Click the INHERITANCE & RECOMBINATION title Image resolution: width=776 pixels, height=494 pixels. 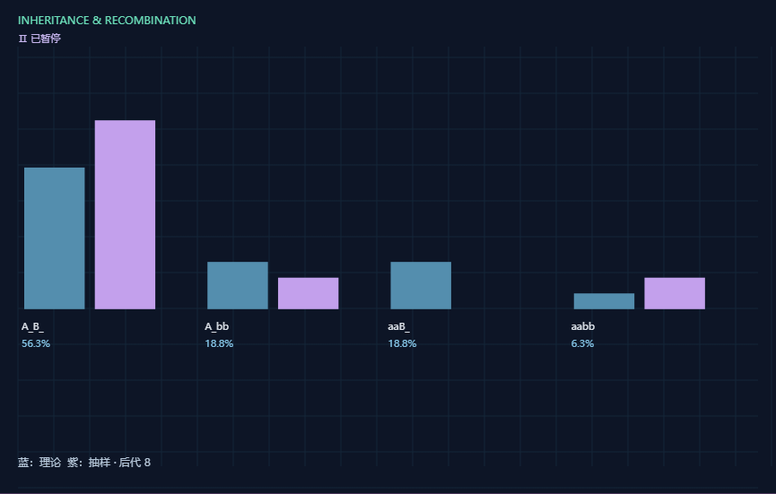[107, 21]
